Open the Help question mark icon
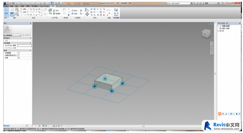This screenshot has height=133, width=243. [x=223, y=3]
